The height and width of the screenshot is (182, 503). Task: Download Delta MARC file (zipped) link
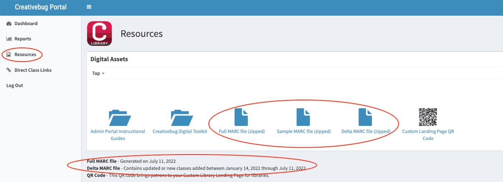(366, 132)
